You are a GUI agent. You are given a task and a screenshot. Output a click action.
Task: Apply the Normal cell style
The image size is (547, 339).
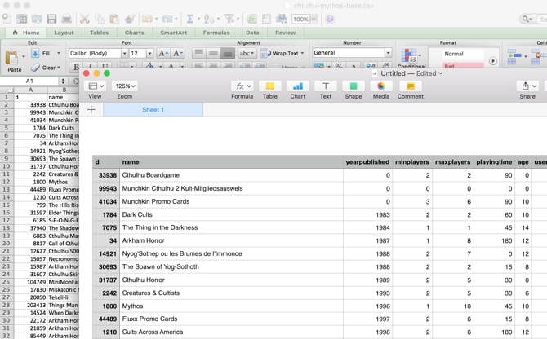[x=463, y=54]
